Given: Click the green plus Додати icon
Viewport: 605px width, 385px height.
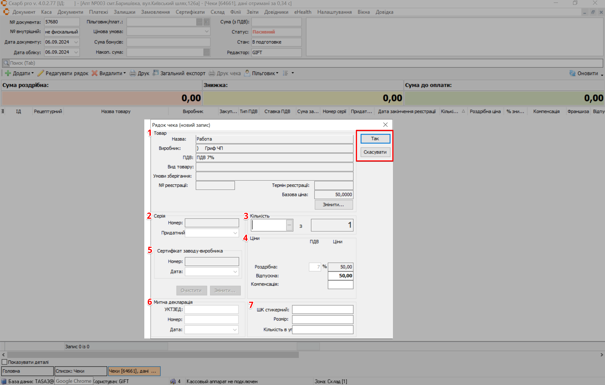Looking at the screenshot, I should click(8, 73).
